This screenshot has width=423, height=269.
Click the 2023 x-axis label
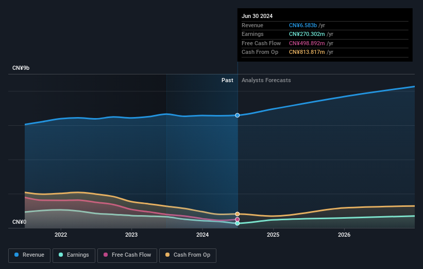tap(131, 235)
